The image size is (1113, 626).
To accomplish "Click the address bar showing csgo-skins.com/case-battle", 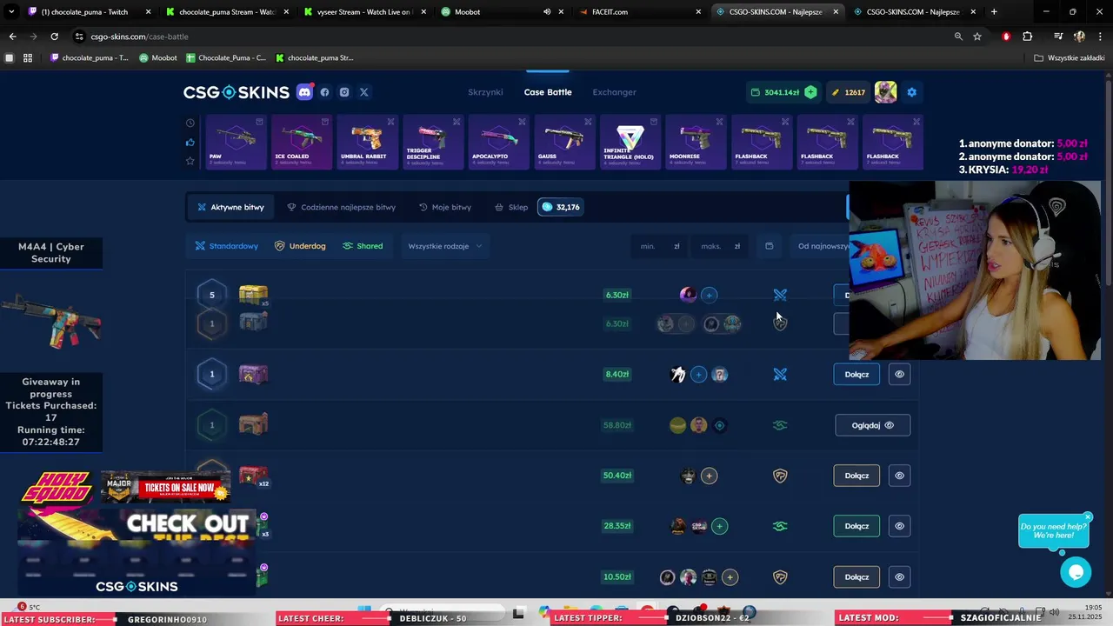I will tap(513, 37).
